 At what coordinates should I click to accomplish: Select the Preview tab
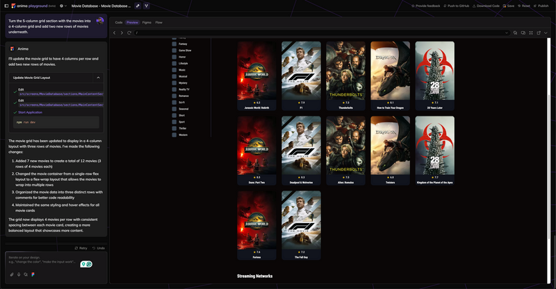click(132, 22)
